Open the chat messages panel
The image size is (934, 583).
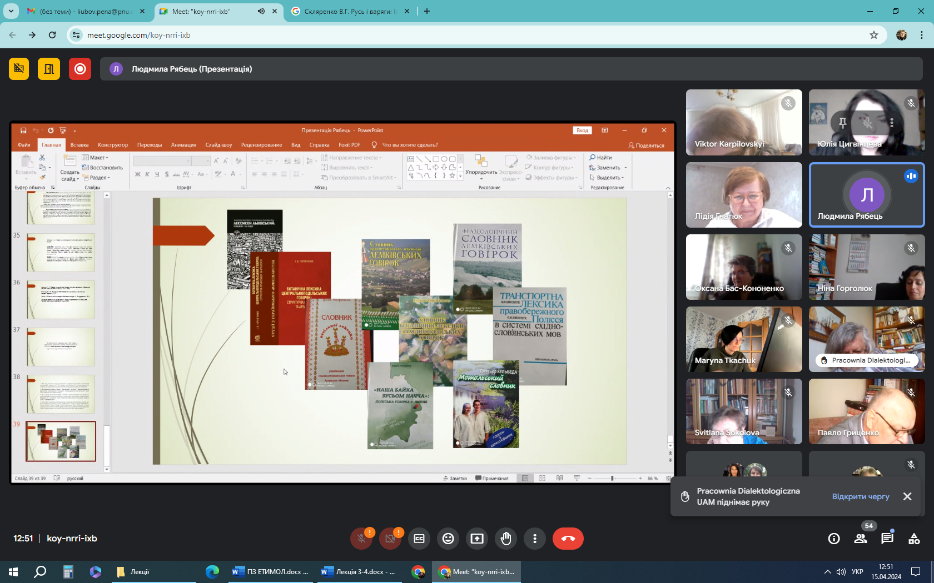[x=887, y=539]
